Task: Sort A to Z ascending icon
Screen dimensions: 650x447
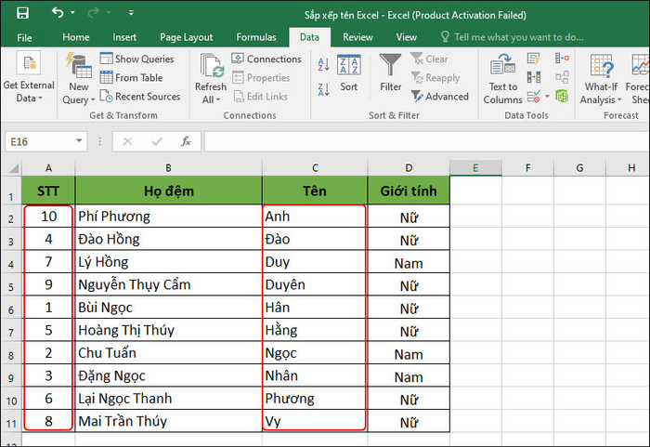Action: coord(324,65)
